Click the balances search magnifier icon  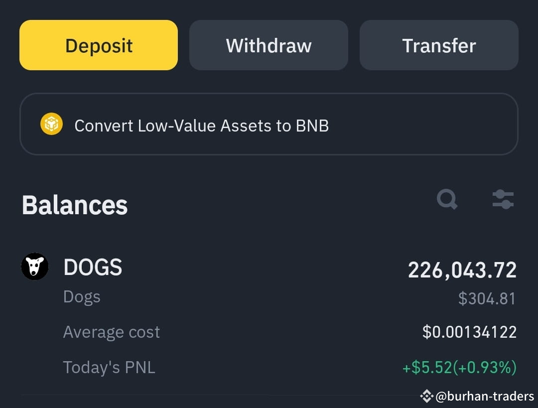point(447,199)
